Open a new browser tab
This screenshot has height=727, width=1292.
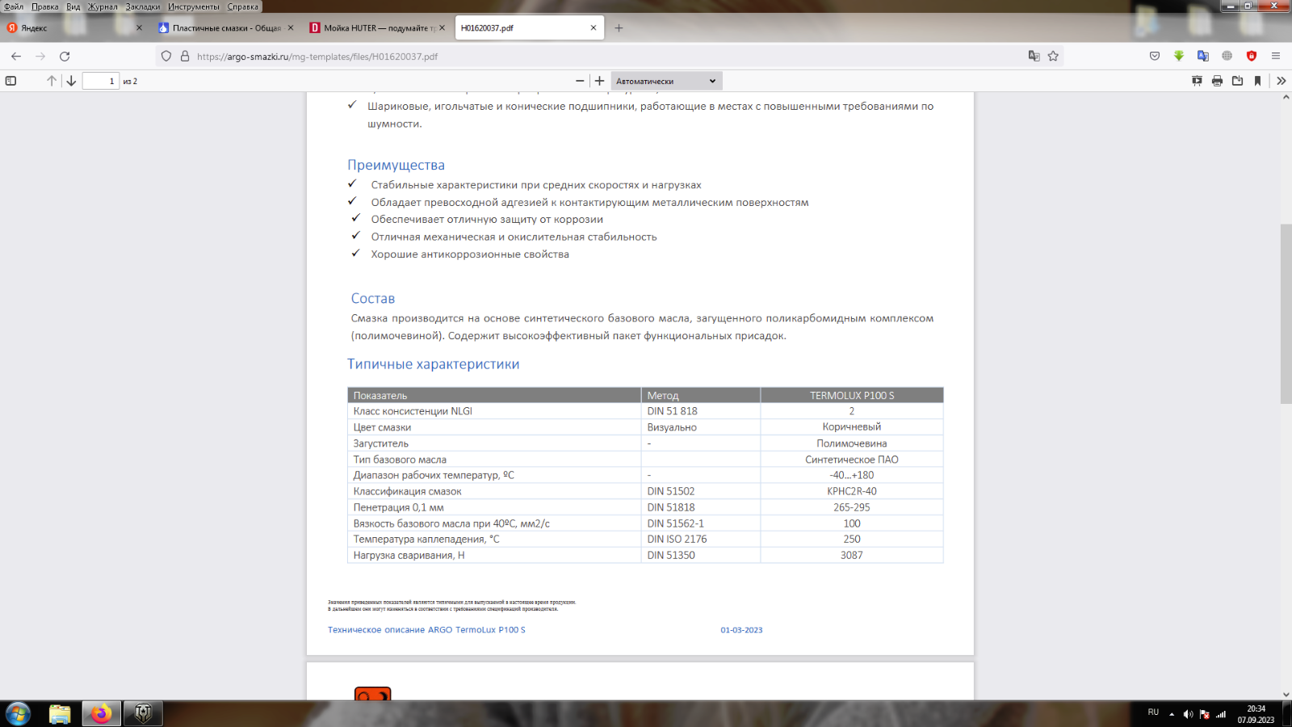coord(619,27)
